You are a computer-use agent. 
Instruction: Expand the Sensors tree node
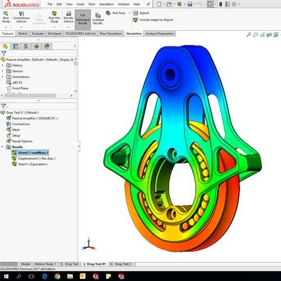click(x=2, y=71)
